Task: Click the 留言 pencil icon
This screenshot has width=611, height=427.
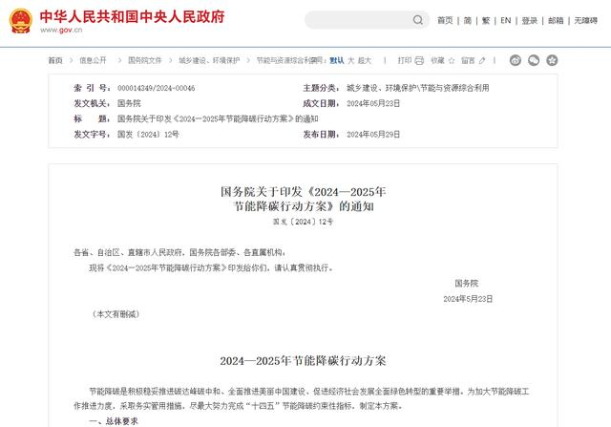Action: click(x=482, y=60)
